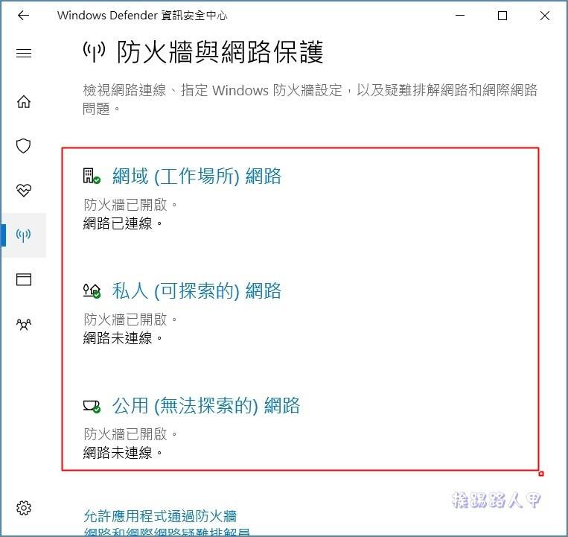The image size is (568, 537).
Task: Click 防火牆與網路保護 page heading
Action: click(x=220, y=52)
